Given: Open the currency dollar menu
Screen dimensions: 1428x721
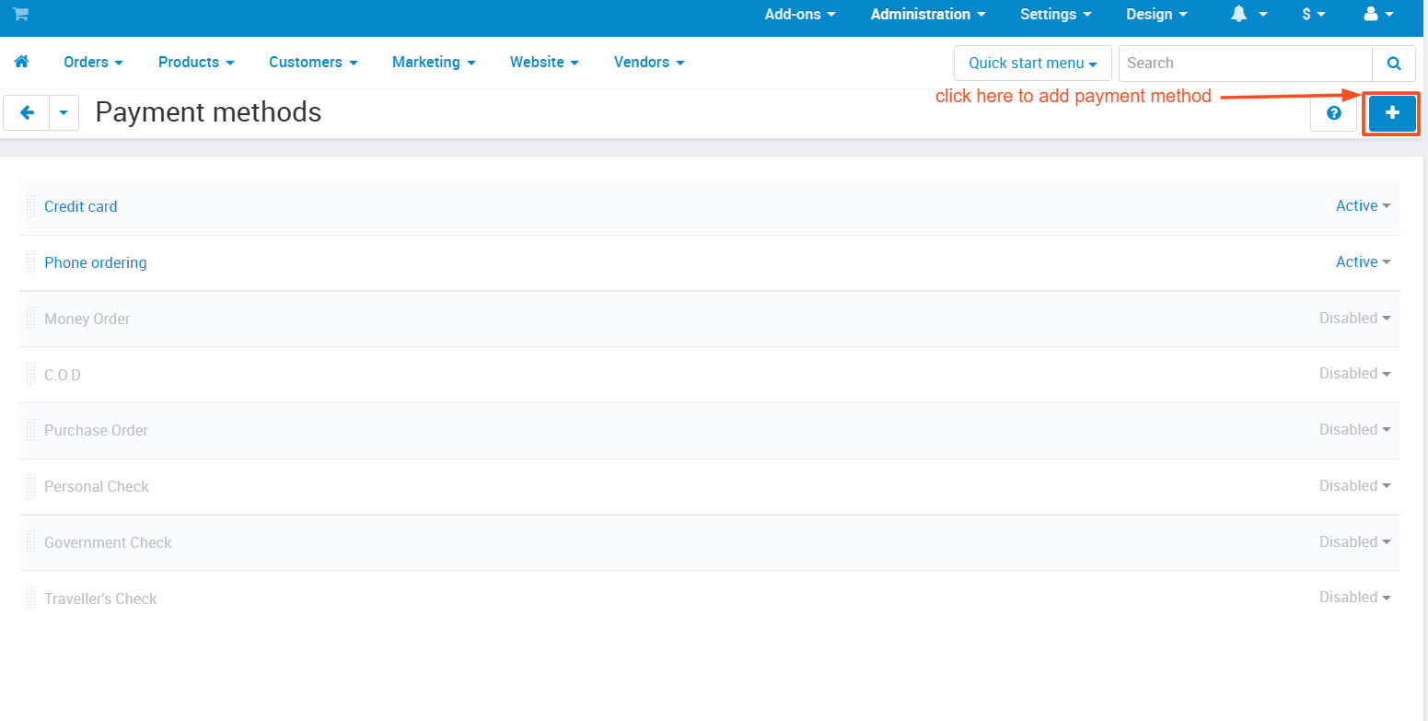Looking at the screenshot, I should coord(1314,14).
